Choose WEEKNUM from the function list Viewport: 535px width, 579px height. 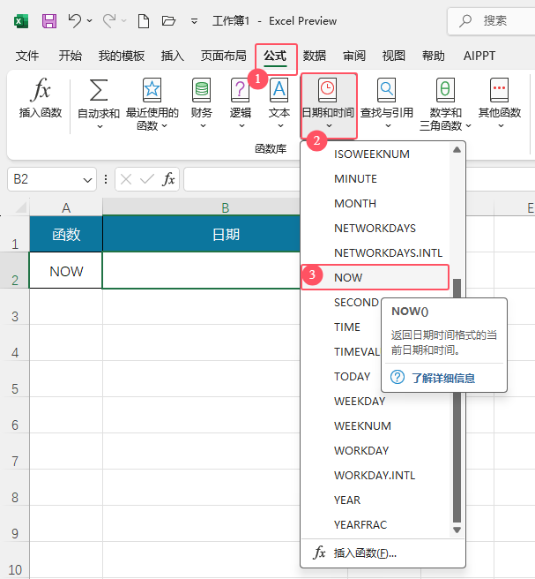375,425
